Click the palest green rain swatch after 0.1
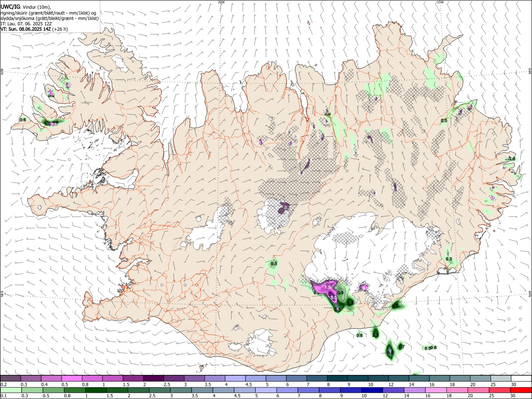Viewport: 532px width, 399px height. 11,390
